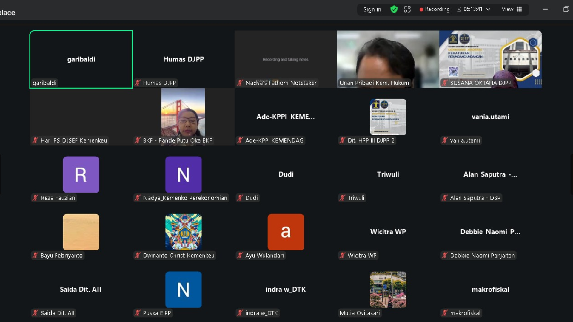Click the orange Ayu Wulandari avatar
The image size is (573, 322).
coord(286,232)
